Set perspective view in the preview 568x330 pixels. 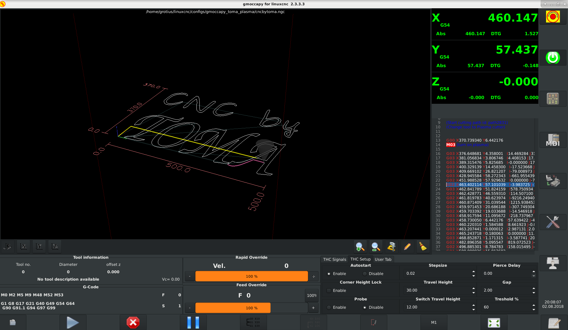[x=8, y=246]
